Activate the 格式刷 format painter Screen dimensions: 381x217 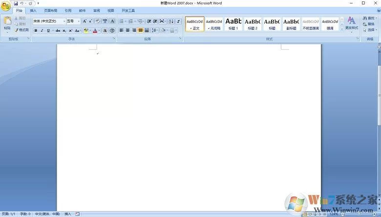[21, 30]
